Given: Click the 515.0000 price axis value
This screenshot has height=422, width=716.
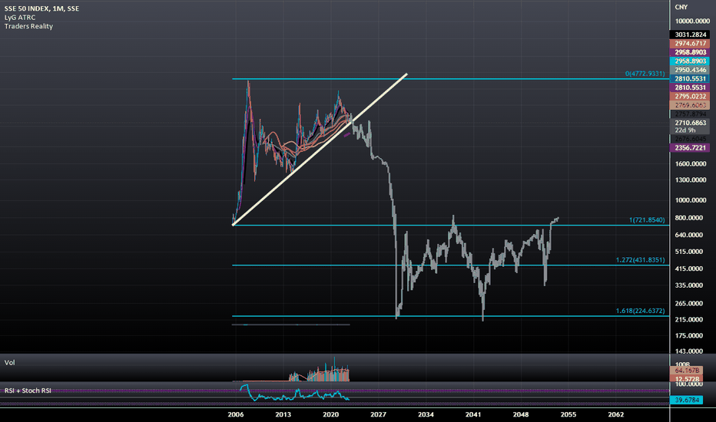Looking at the screenshot, I should pos(688,252).
